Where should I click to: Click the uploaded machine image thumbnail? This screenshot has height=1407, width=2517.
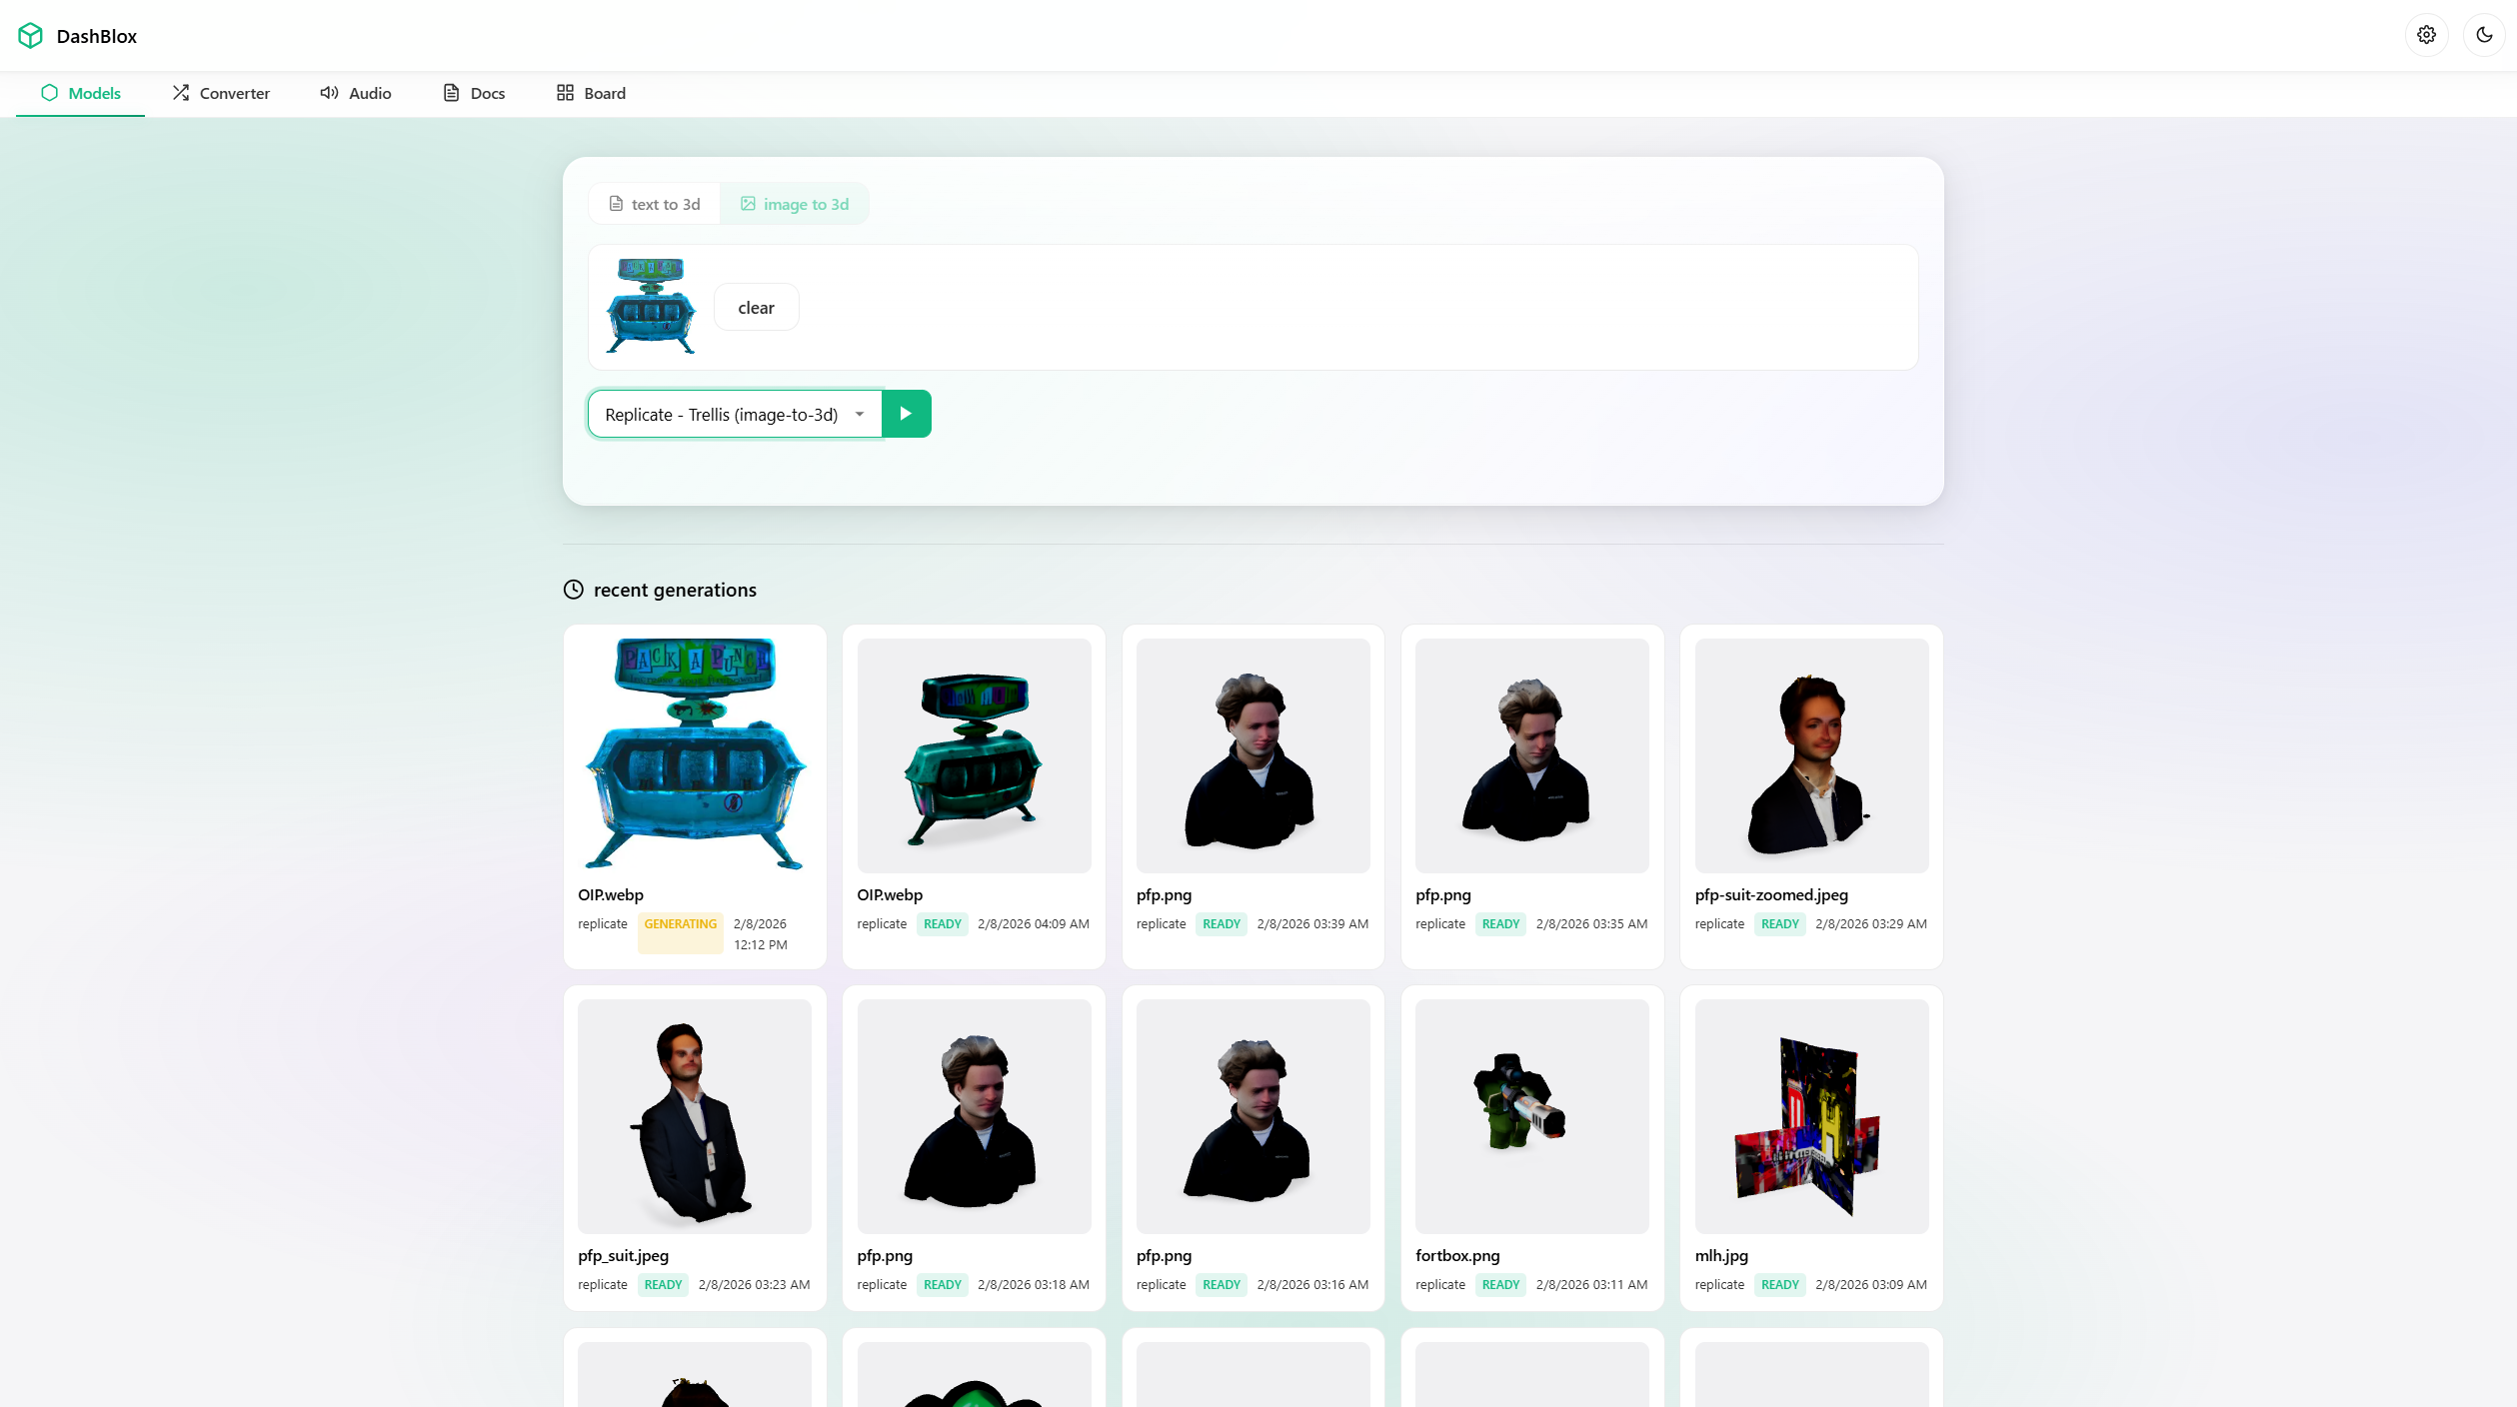click(x=651, y=307)
